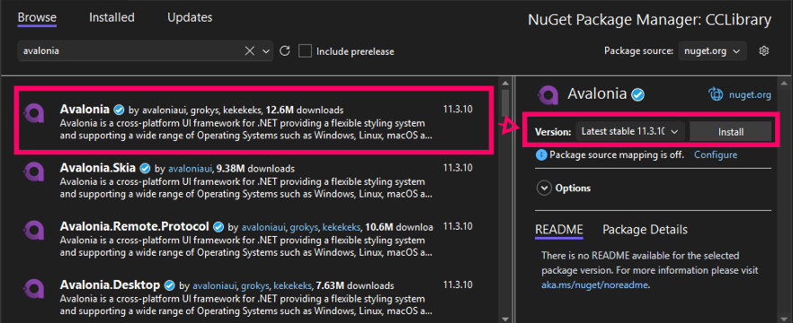Open the README tab
Image resolution: width=793 pixels, height=323 pixels.
coord(559,230)
